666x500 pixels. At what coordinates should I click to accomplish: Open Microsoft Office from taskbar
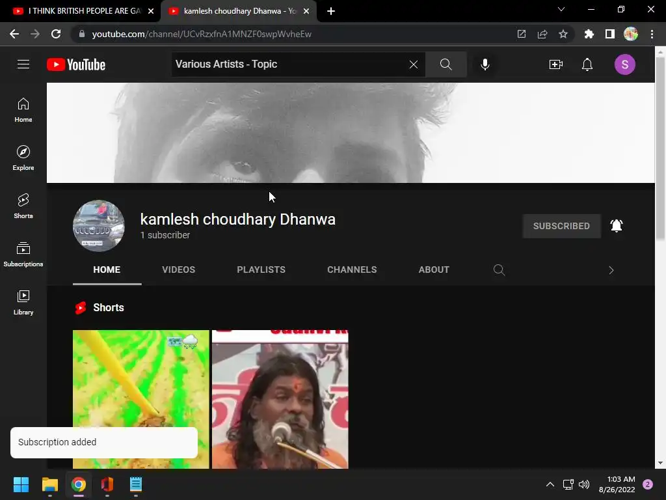[107, 484]
